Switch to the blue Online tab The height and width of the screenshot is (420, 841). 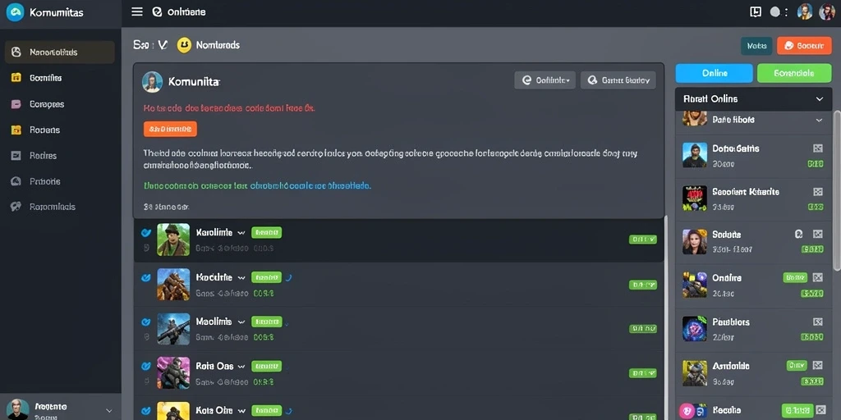714,73
